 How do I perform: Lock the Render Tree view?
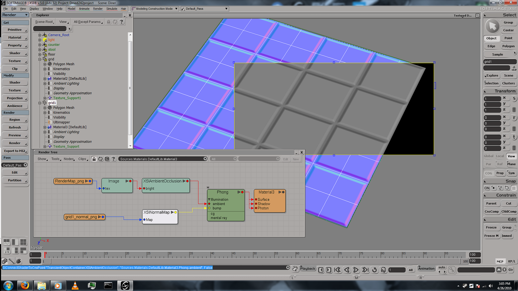click(94, 159)
